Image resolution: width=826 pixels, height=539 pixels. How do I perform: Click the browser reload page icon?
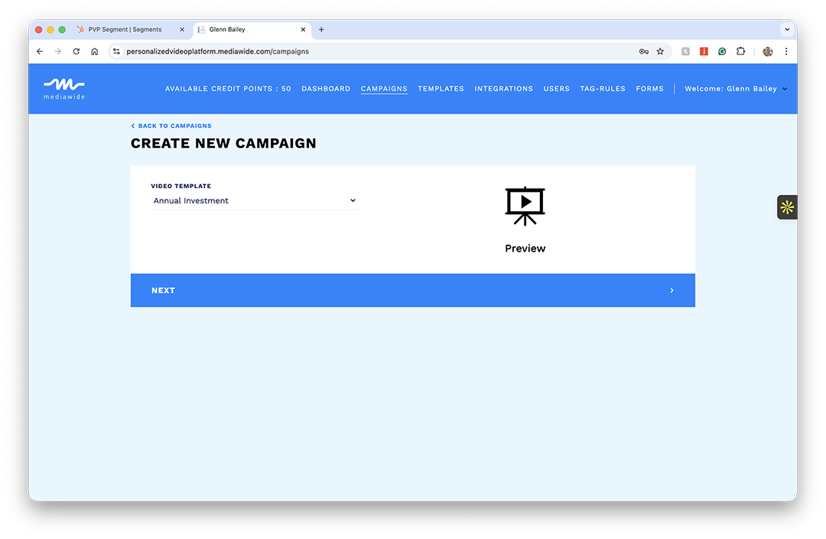tap(76, 51)
